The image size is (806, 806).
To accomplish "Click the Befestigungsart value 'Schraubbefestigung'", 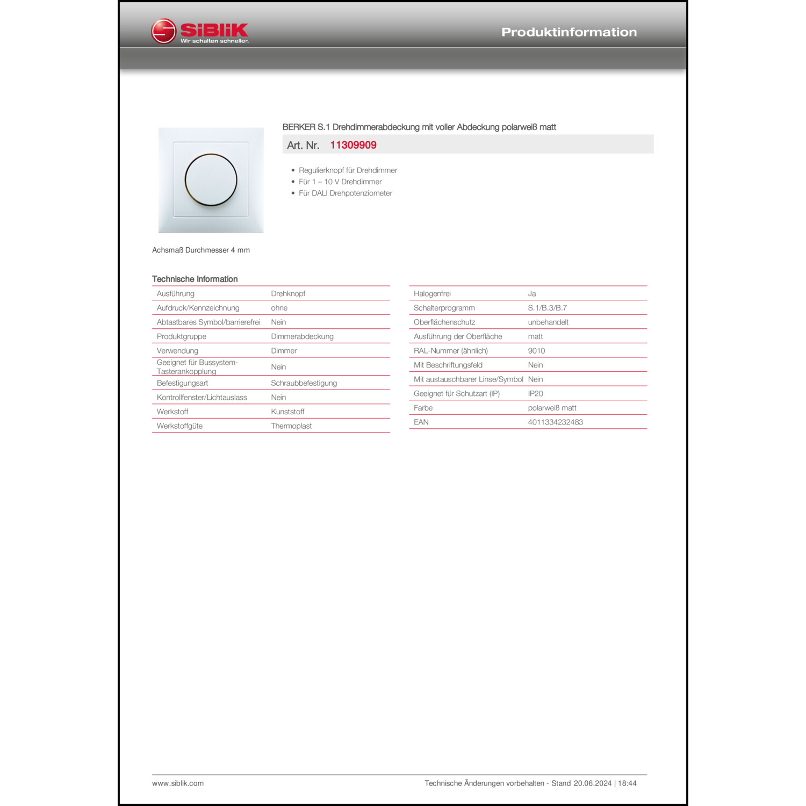I will click(304, 383).
